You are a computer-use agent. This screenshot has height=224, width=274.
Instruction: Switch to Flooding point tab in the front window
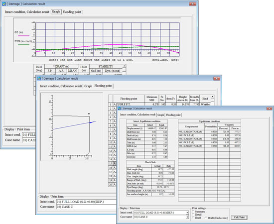tap(173, 114)
